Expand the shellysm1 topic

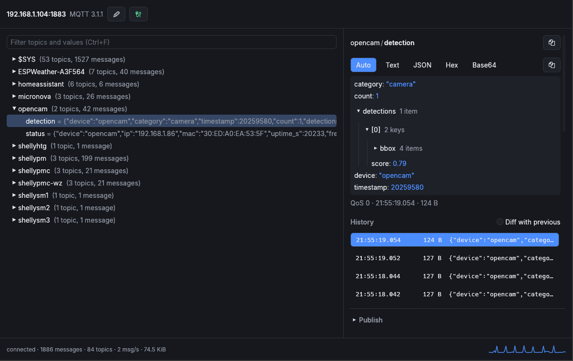point(14,195)
